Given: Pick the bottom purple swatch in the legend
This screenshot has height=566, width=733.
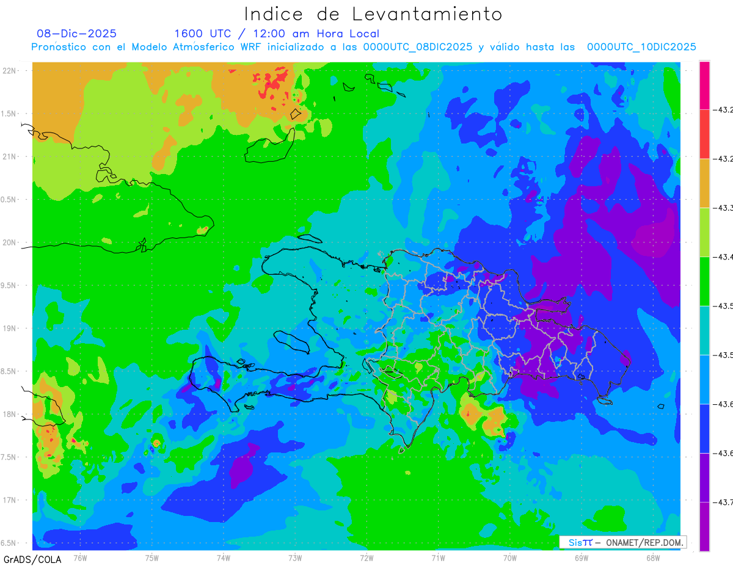Looking at the screenshot, I should (x=704, y=526).
